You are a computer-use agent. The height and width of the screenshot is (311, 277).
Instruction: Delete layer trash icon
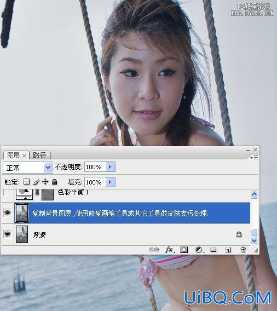243,250
